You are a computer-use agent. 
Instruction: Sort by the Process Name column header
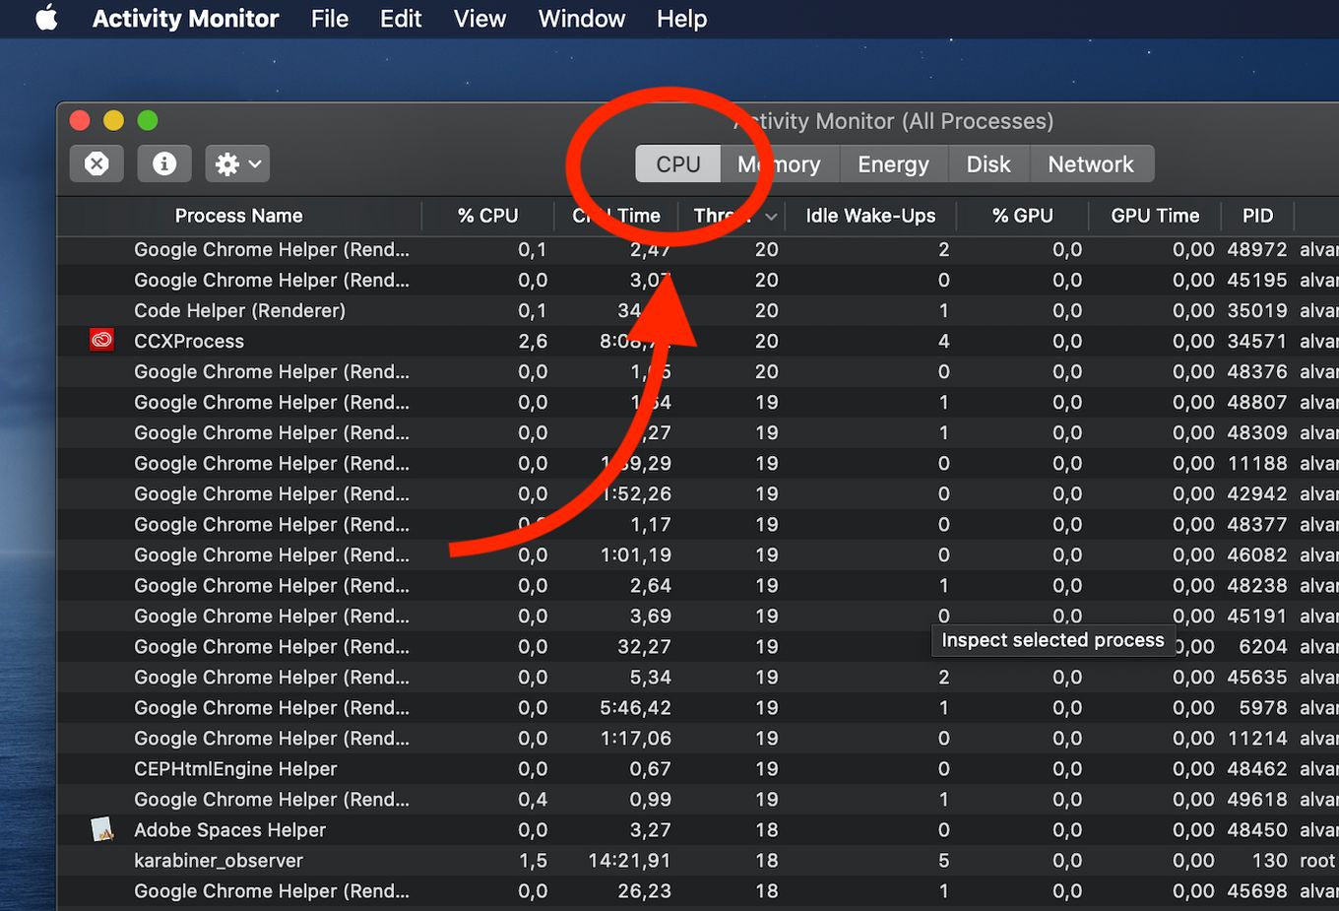[x=239, y=216]
